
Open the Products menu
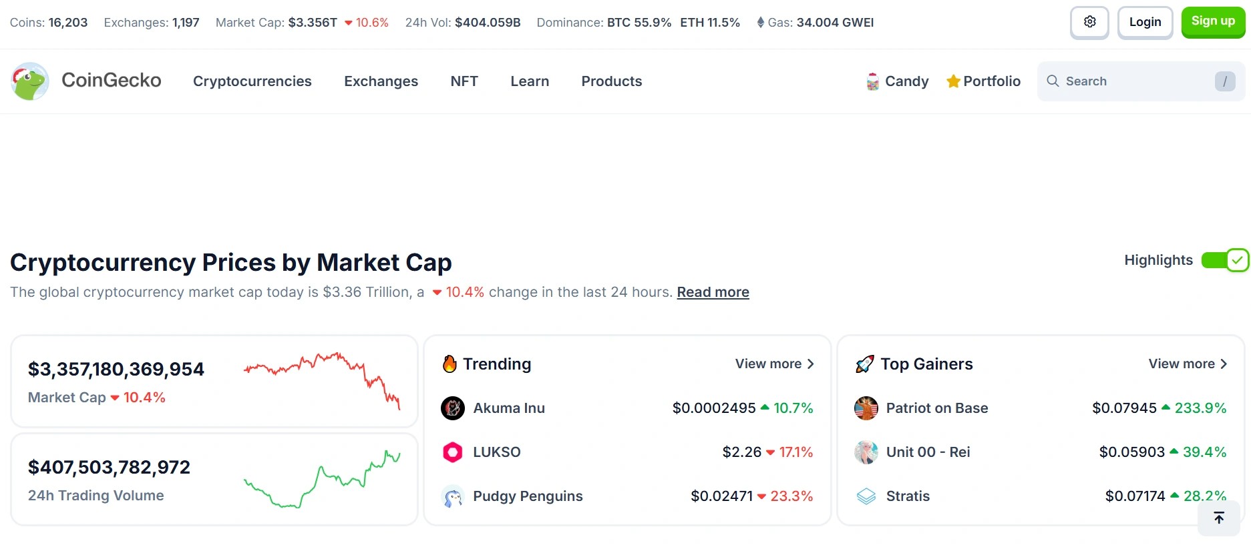611,81
